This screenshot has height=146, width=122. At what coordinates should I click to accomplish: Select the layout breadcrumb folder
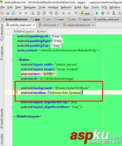pyautogui.click(x=84, y=19)
